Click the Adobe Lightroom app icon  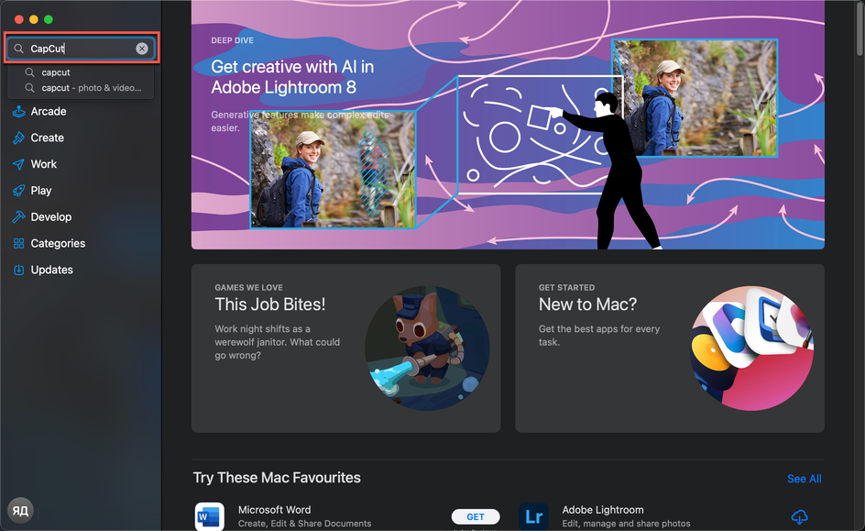point(533,516)
